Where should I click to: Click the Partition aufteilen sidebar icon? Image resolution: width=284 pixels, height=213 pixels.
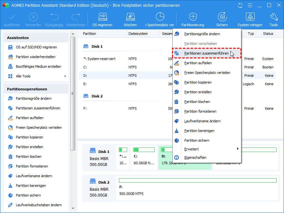pos(10,118)
